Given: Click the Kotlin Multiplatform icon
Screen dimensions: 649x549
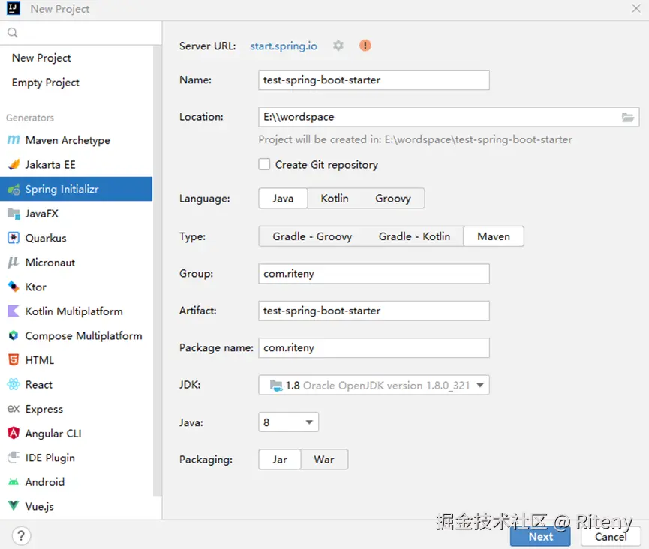Looking at the screenshot, I should [14, 311].
